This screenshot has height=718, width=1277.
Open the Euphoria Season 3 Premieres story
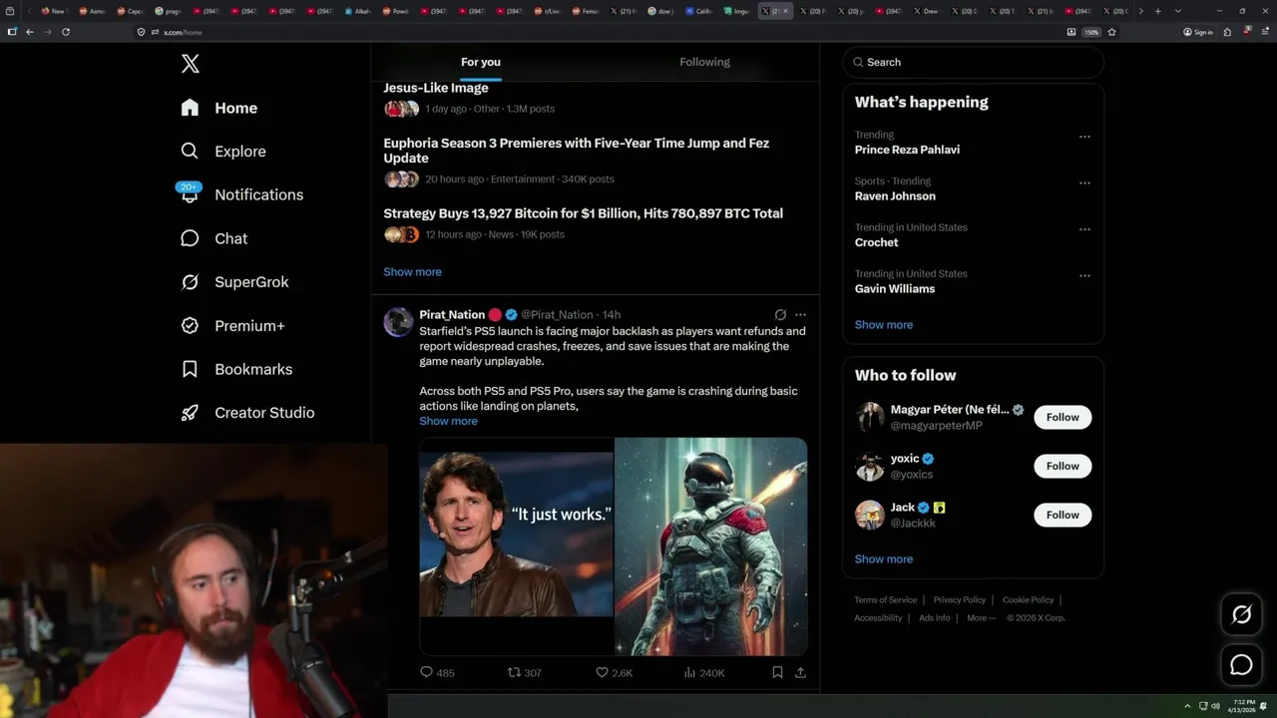(576, 151)
